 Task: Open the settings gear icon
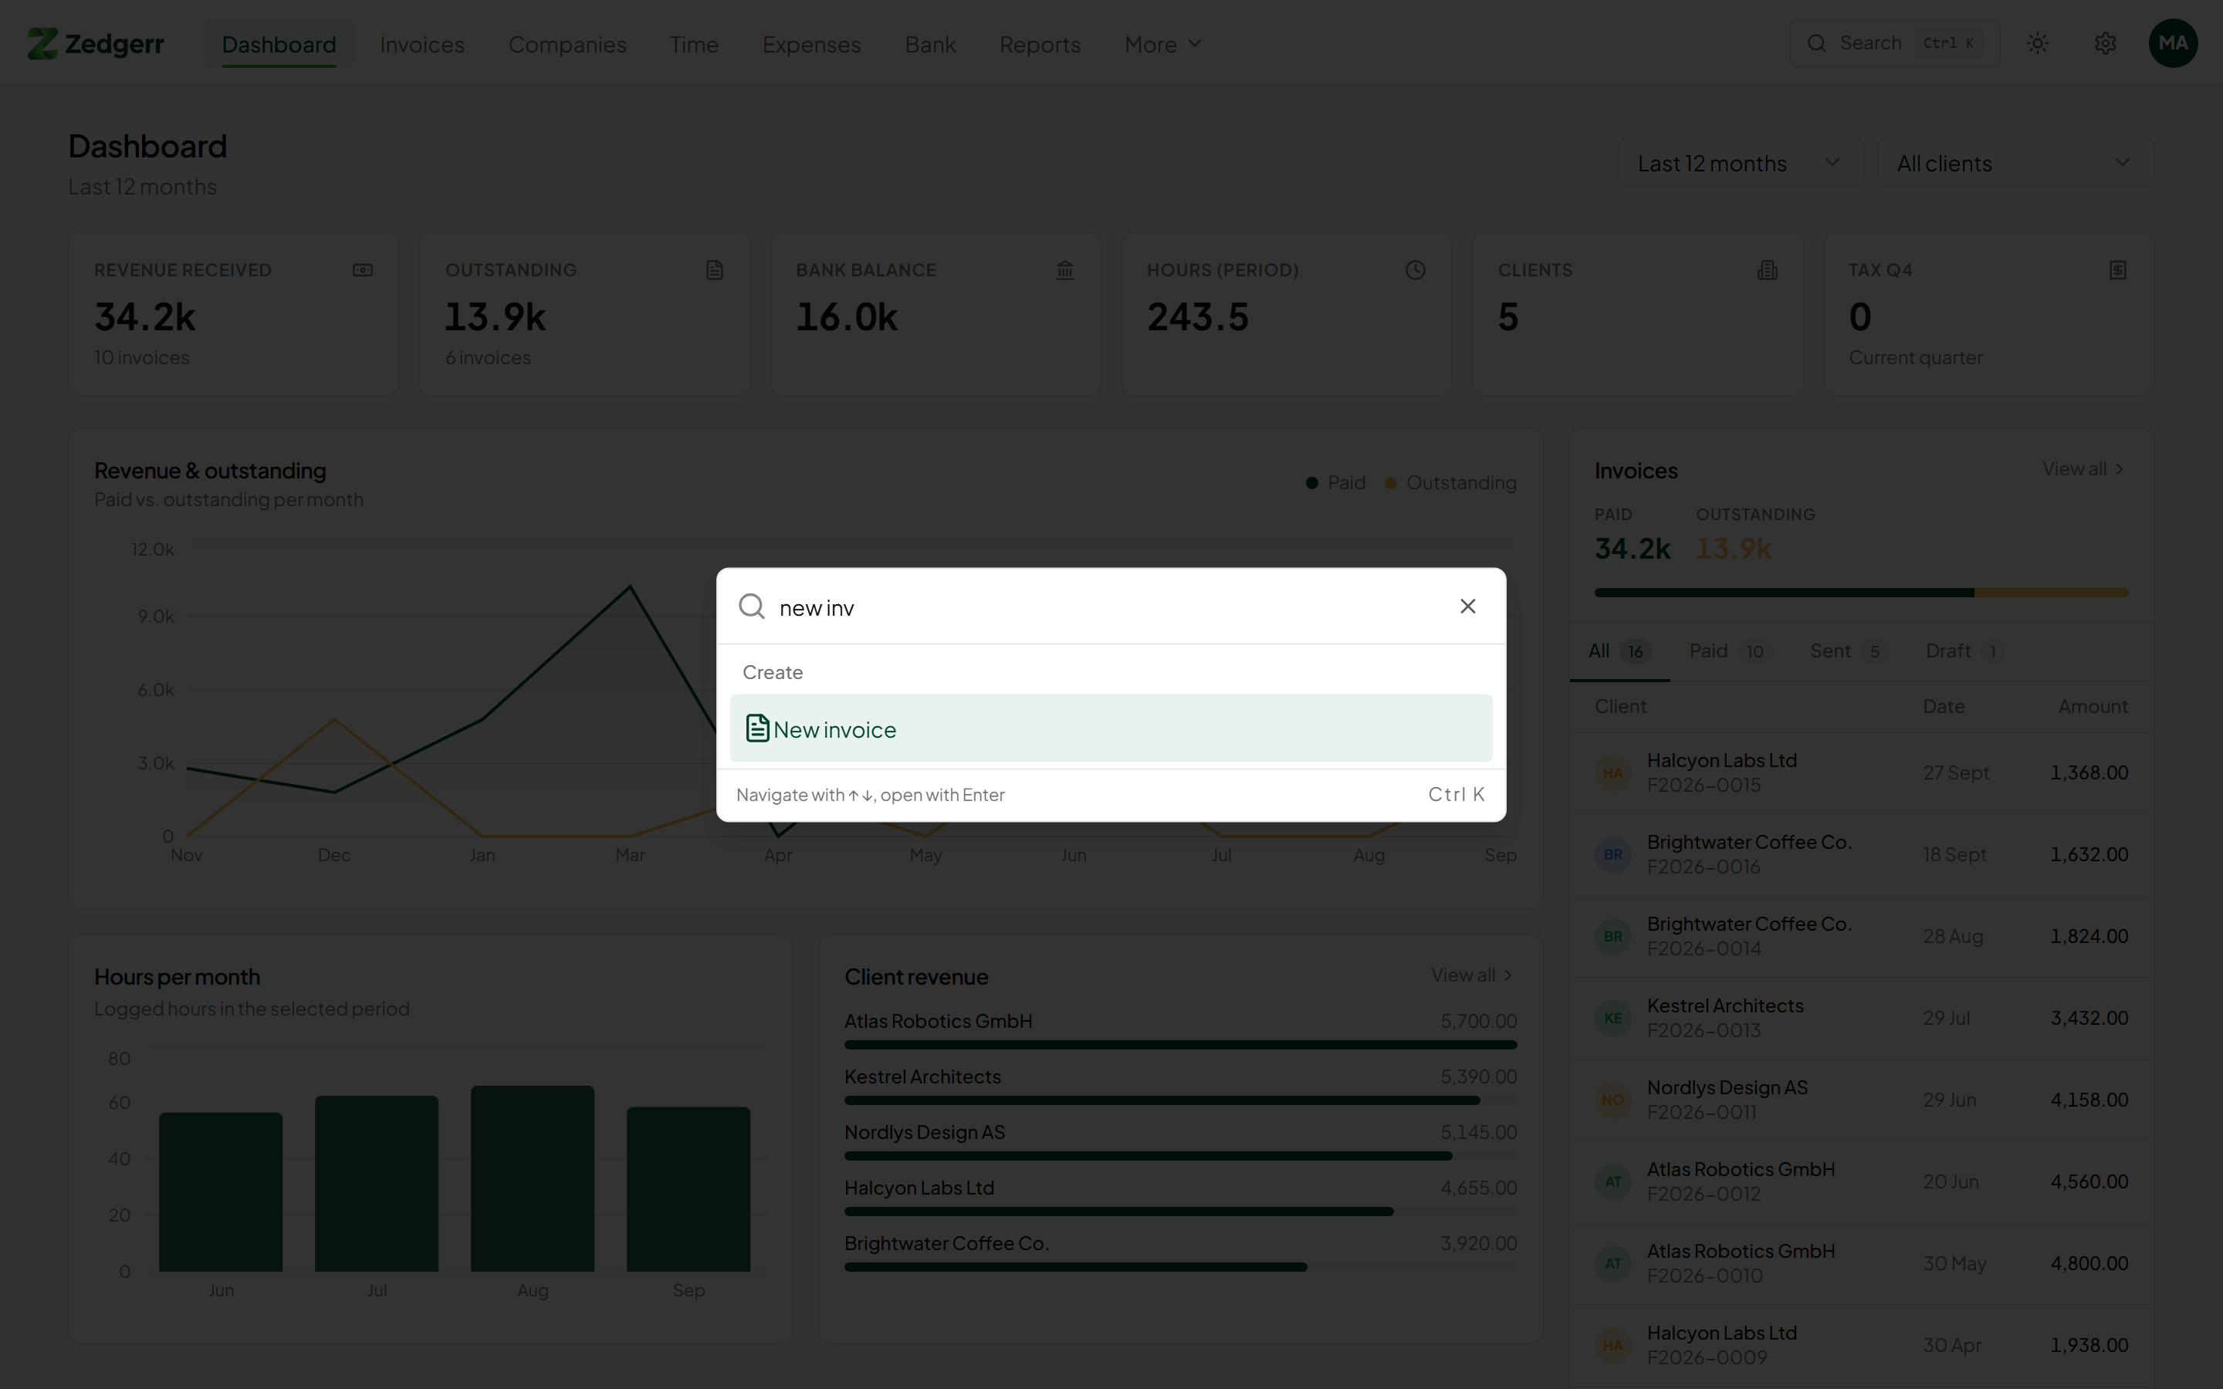coord(2106,43)
